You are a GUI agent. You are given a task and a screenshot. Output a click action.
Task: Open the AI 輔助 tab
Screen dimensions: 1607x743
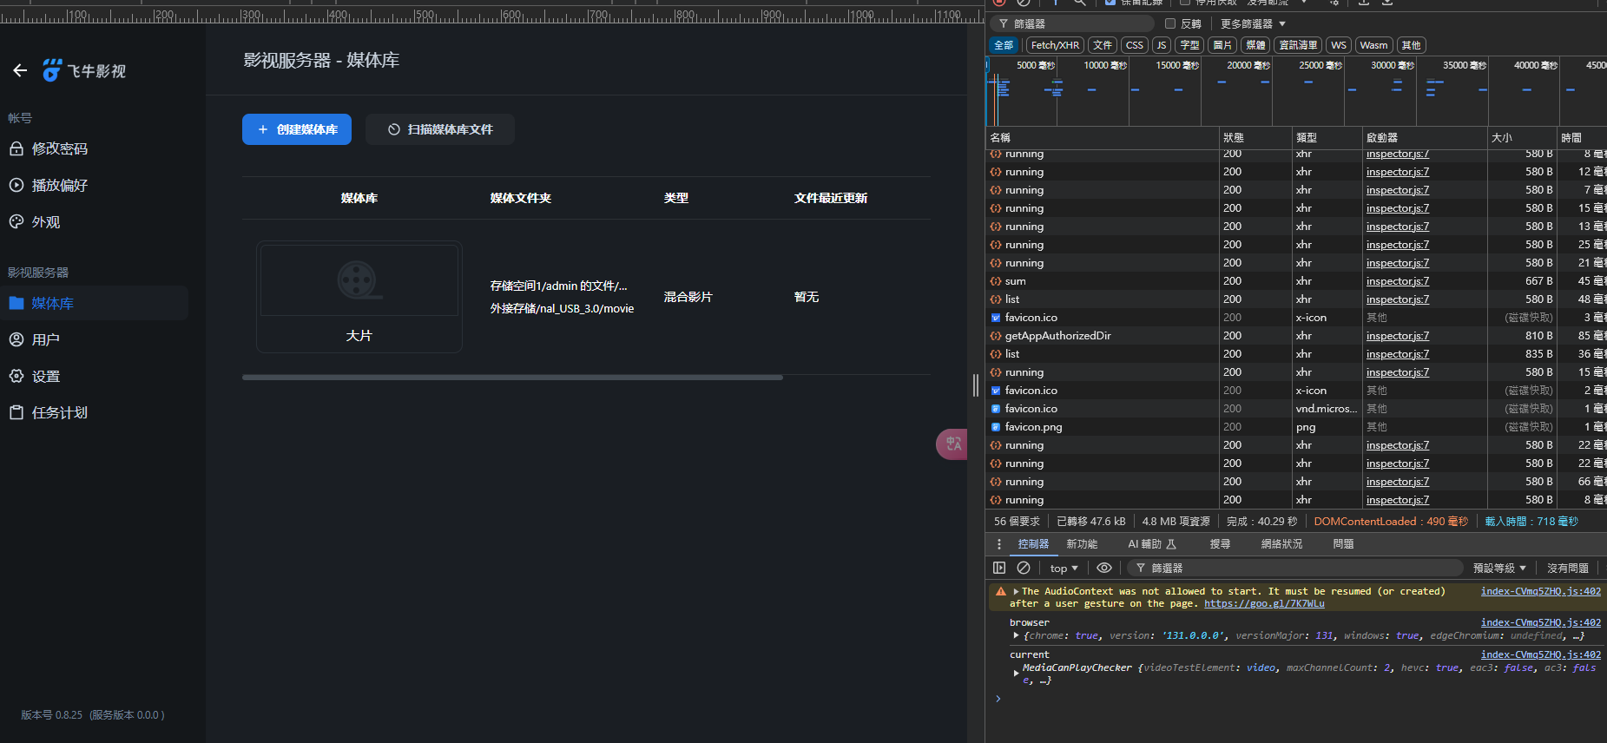(x=1152, y=544)
